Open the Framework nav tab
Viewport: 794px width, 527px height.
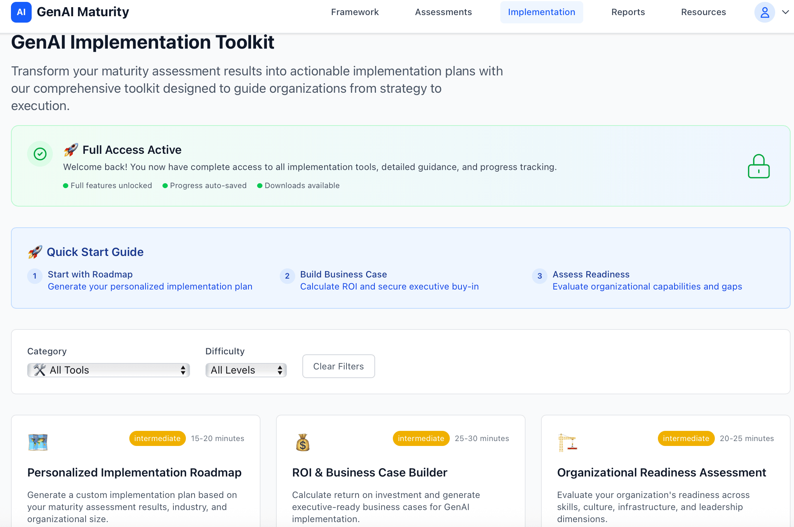(354, 12)
